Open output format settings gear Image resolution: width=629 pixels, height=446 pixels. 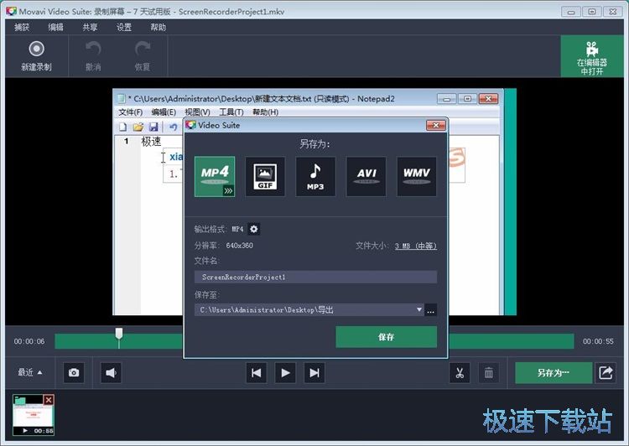coord(254,229)
